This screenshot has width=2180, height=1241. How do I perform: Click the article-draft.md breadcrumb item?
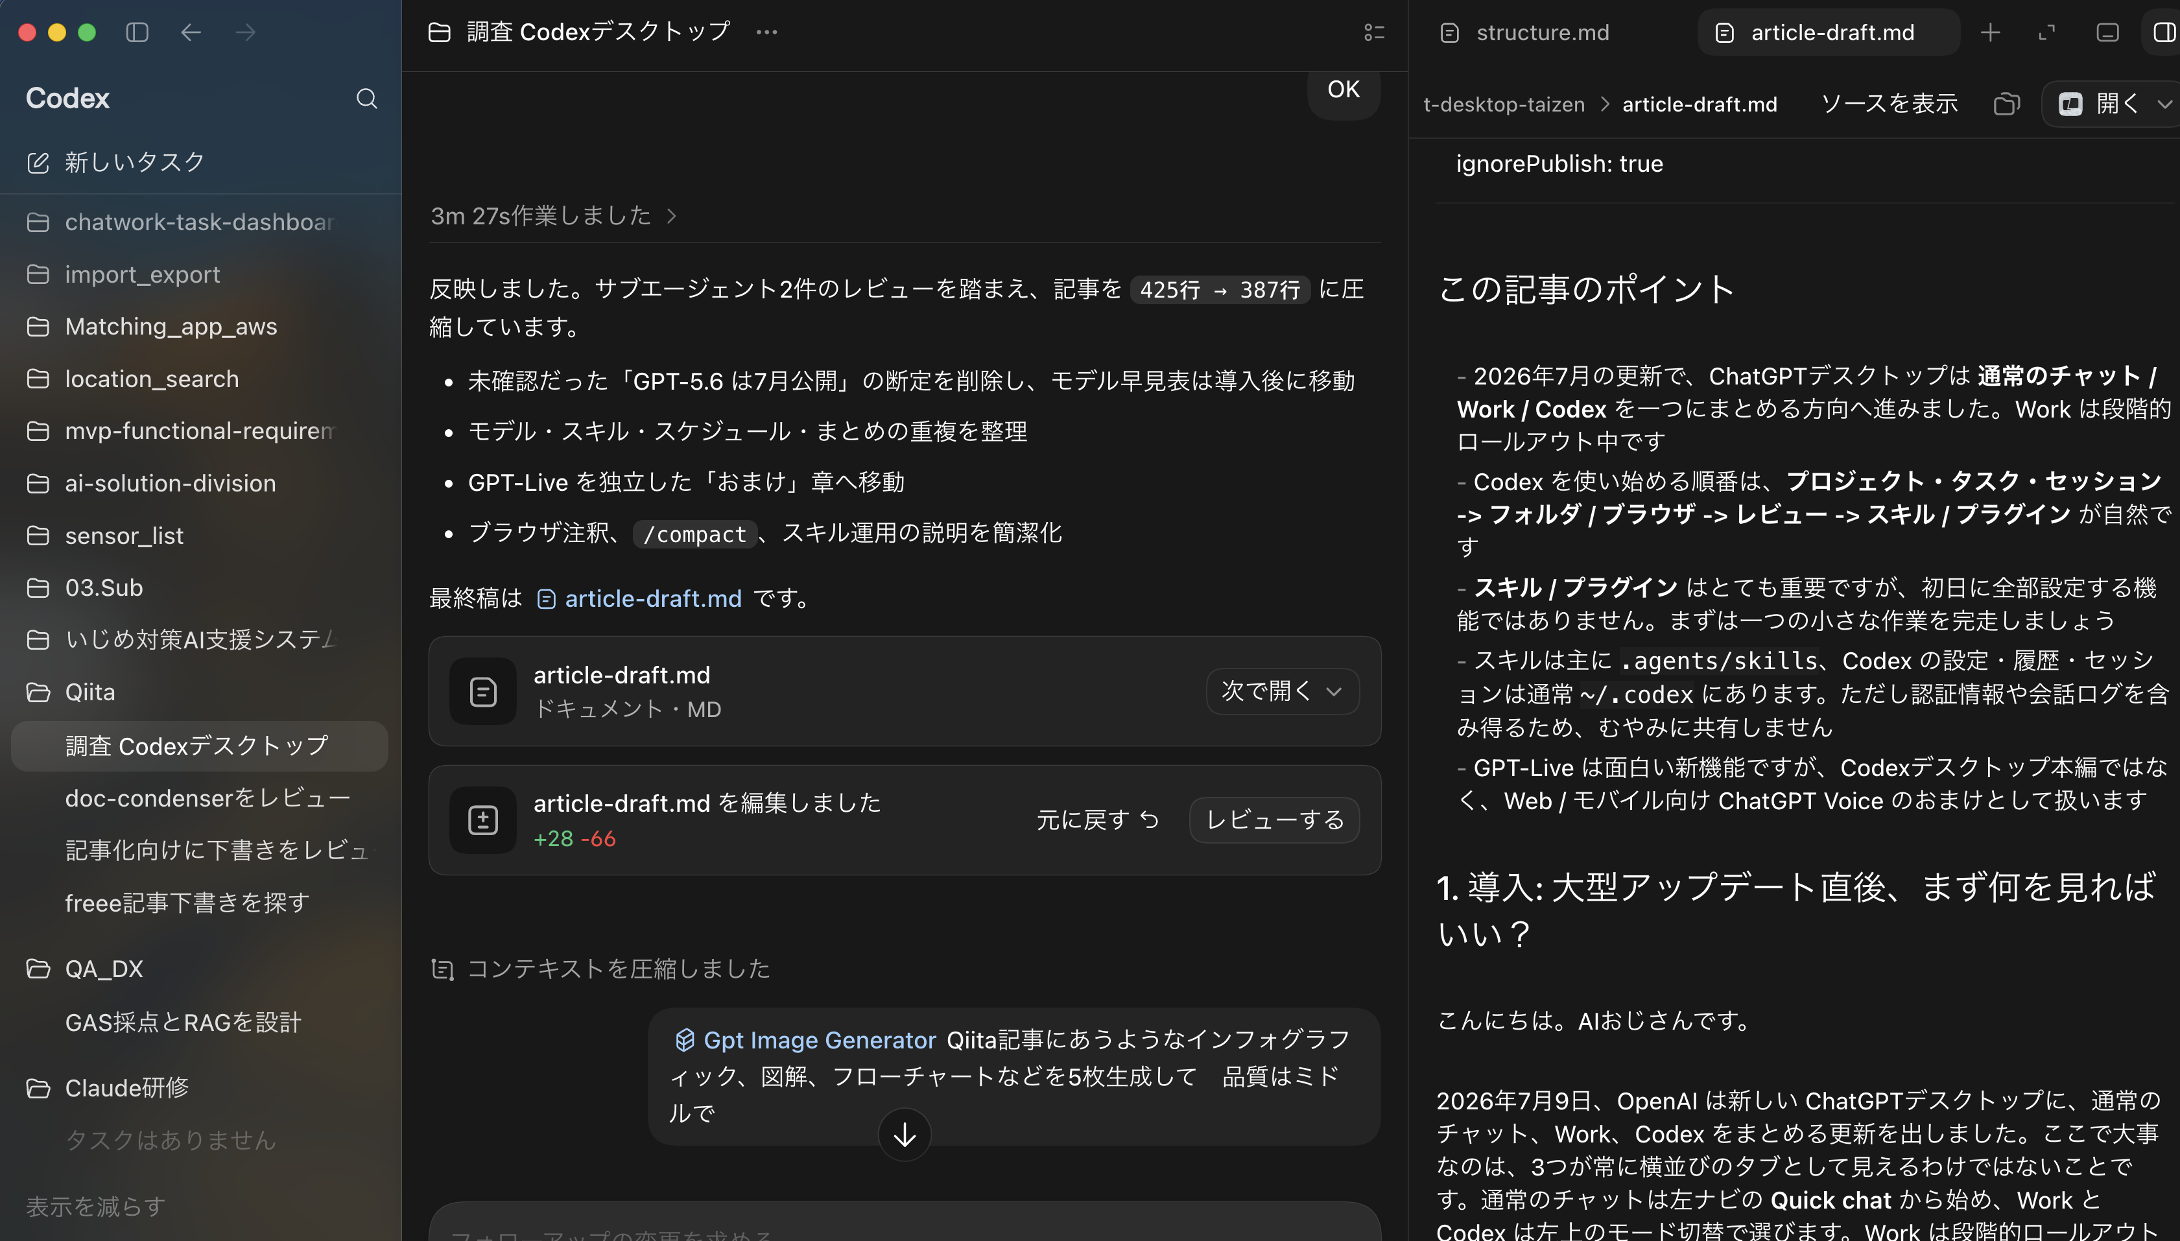point(1700,104)
